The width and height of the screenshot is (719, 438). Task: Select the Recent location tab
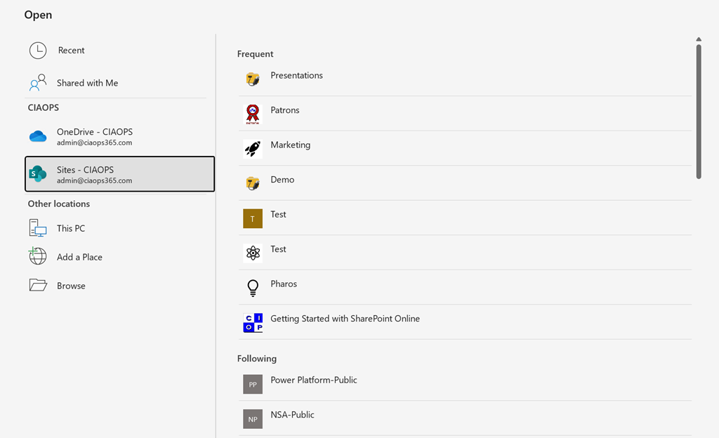(71, 51)
